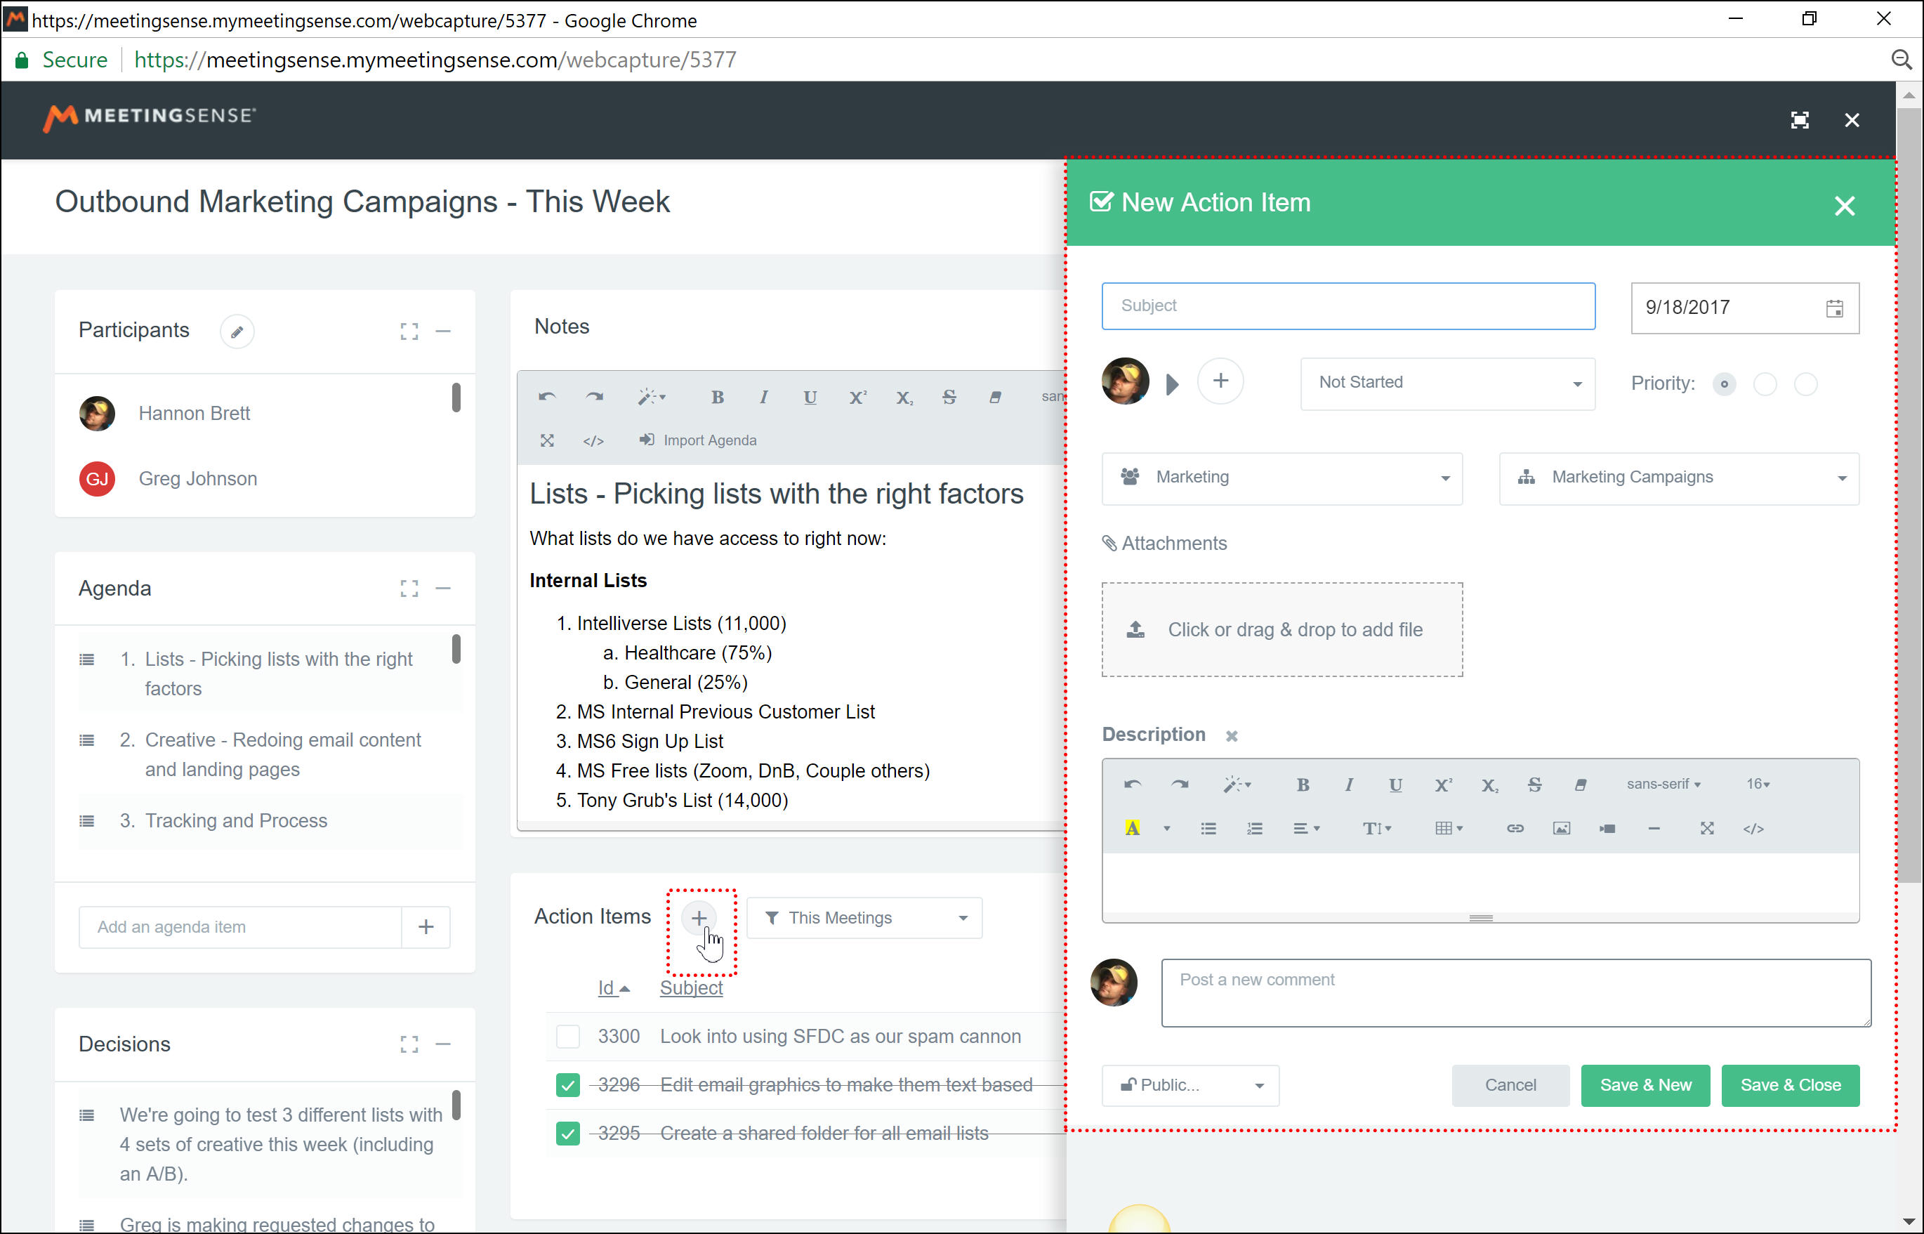Insert an image in the Description editor
Screen dimensions: 1924x1234
(x=1562, y=828)
